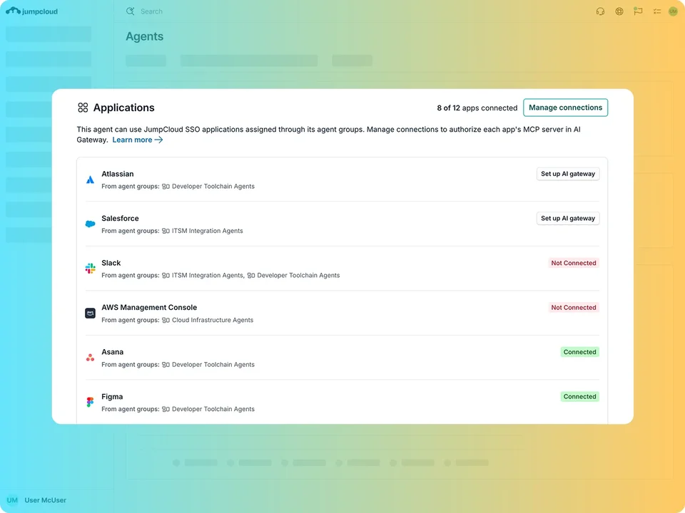Click the JumpCloud logo
685x513 pixels.
(x=31, y=11)
